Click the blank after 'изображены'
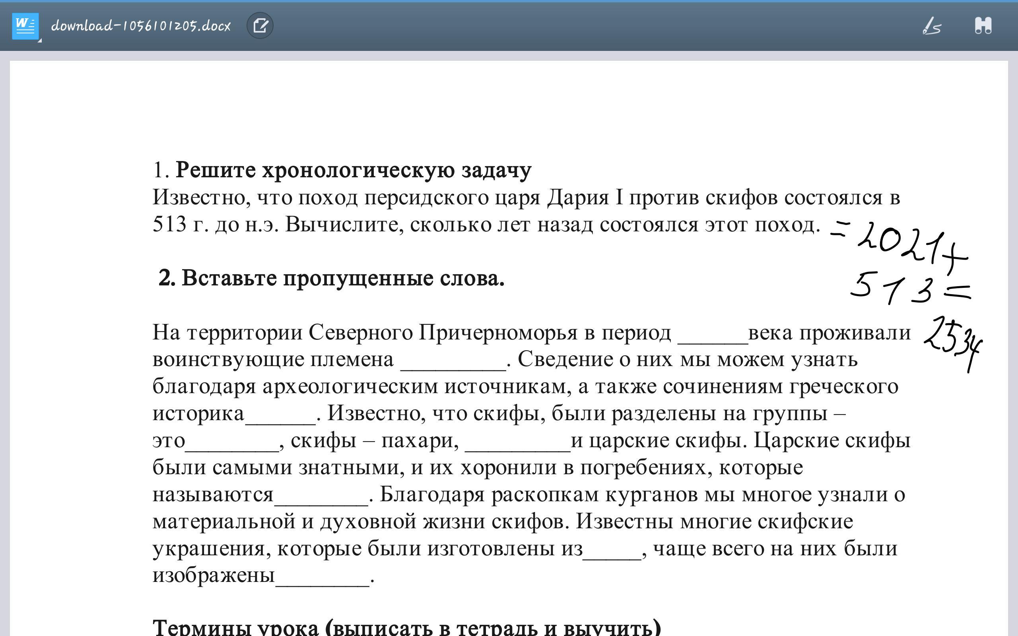Screen dimensions: 1018x636 (x=322, y=579)
